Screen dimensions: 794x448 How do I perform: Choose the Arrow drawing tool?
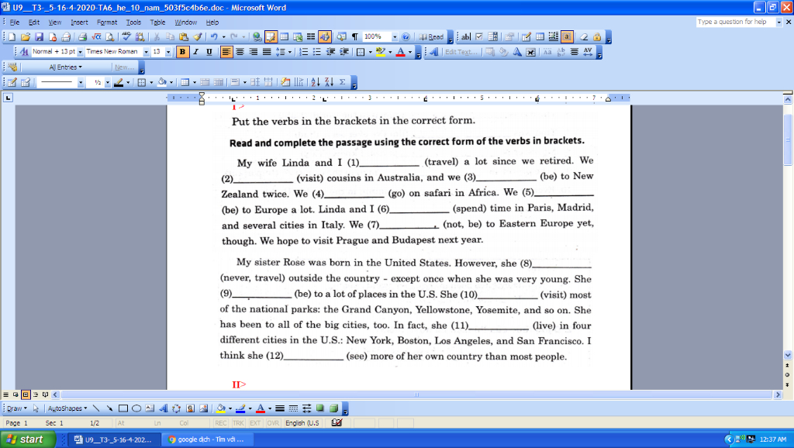click(109, 408)
